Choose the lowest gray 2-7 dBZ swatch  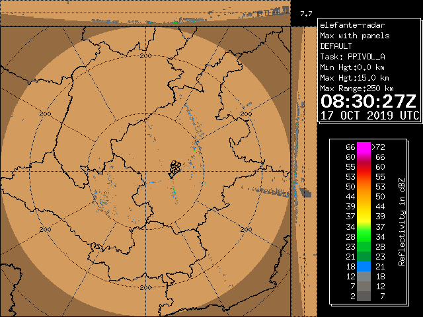[x=364, y=297]
